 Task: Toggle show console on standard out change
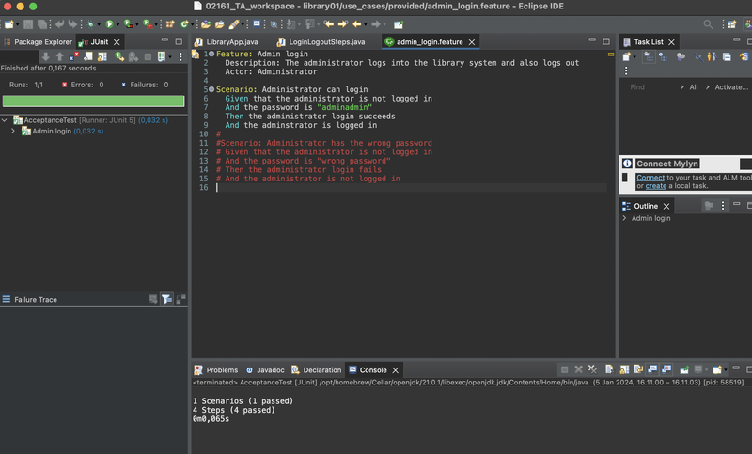coord(652,369)
